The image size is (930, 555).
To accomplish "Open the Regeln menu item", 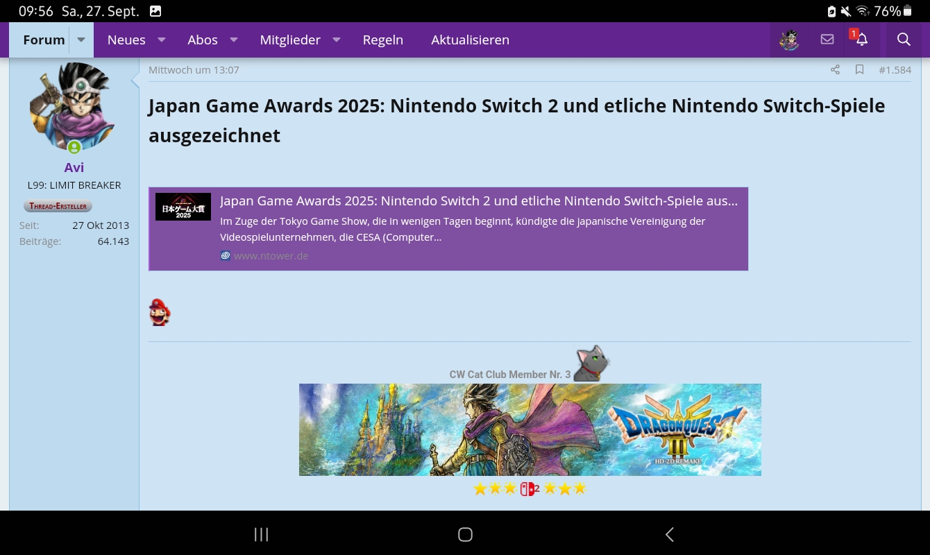I will click(x=382, y=40).
